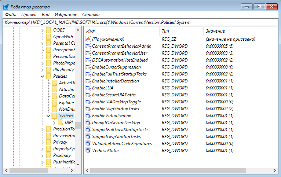Collapse the System key node
The image size is (281, 177).
(x=49, y=116)
